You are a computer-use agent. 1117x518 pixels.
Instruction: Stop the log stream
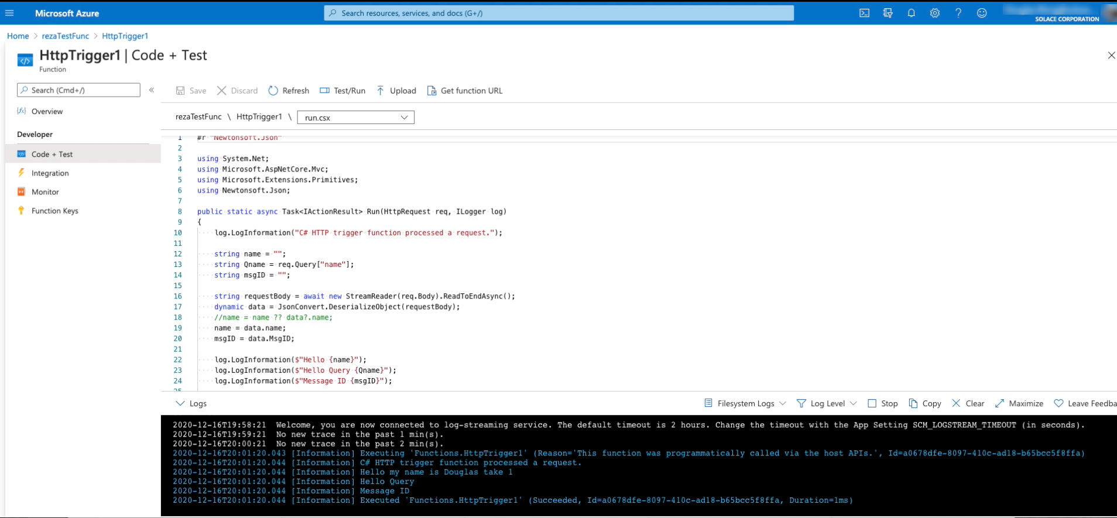(x=882, y=403)
